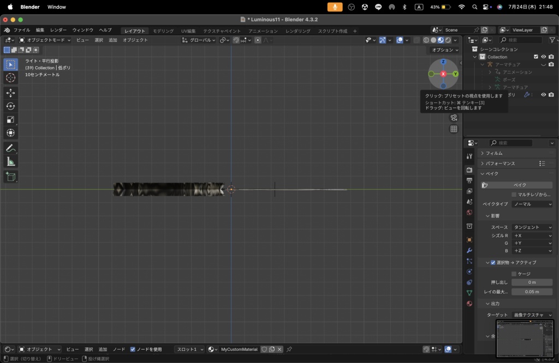559x363 pixels.
Task: Select the Move tool in the toolbar
Action: pos(11,93)
